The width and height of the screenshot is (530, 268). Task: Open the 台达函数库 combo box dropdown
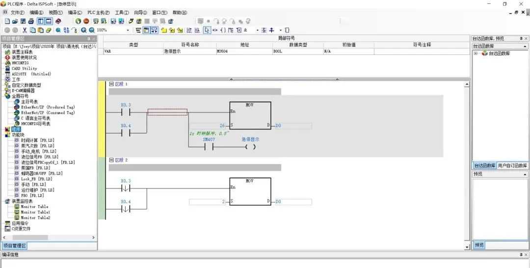pyautogui.click(x=525, y=46)
